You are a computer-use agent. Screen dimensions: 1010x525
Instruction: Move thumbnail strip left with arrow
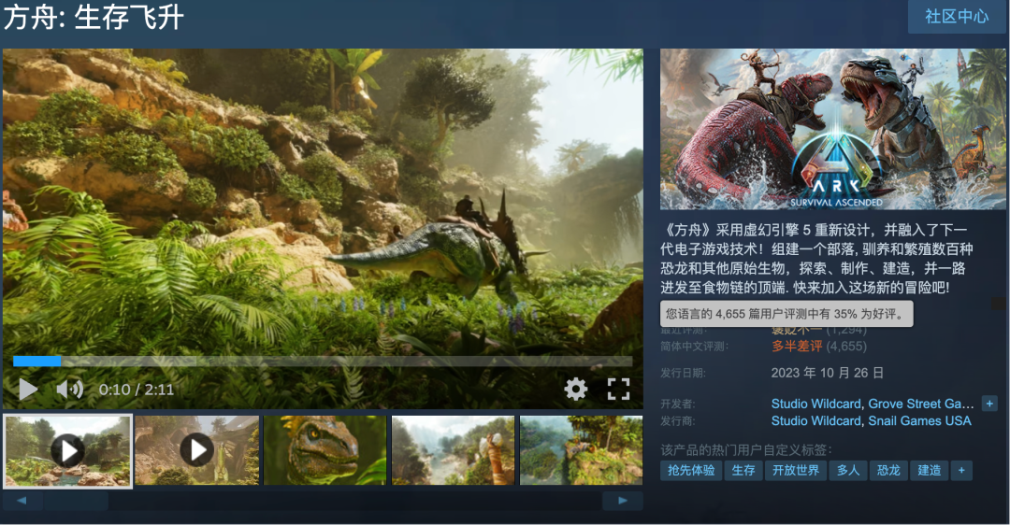pyautogui.click(x=22, y=501)
